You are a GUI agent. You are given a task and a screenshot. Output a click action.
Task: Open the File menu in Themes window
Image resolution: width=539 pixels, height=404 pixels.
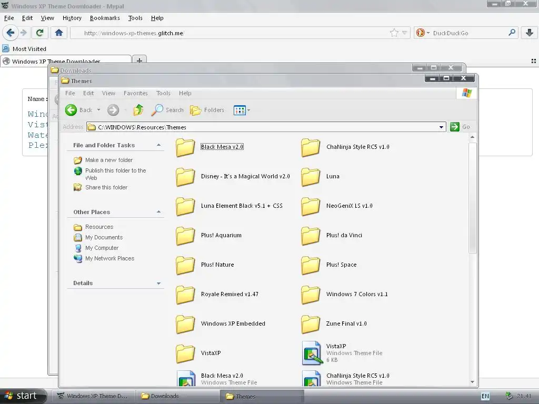pos(70,93)
